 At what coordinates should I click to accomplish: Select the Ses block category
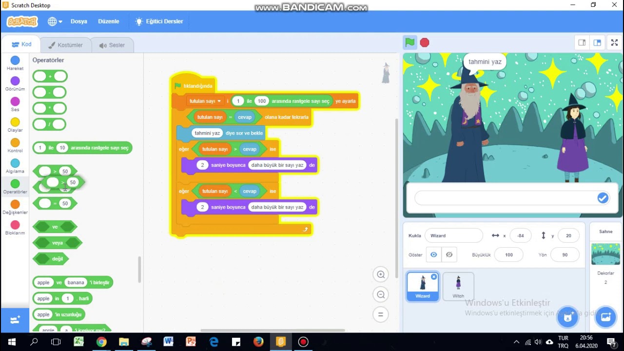coord(15,104)
